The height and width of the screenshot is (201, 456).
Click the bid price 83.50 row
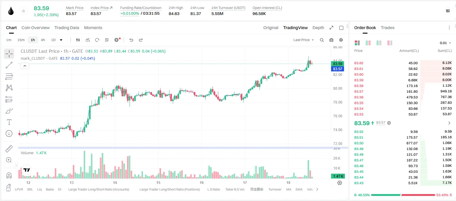tap(403, 143)
